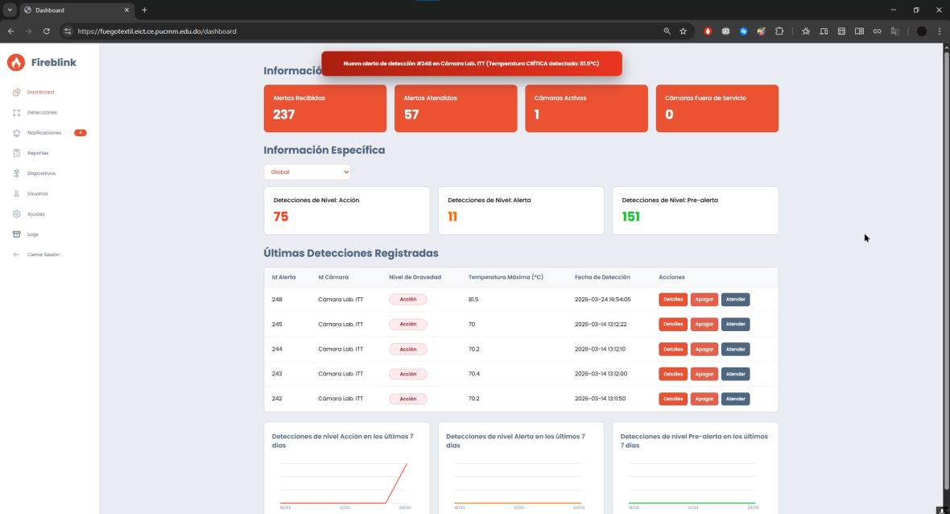Open the Dispositivos menu item
The width and height of the screenshot is (950, 514).
pyautogui.click(x=41, y=173)
